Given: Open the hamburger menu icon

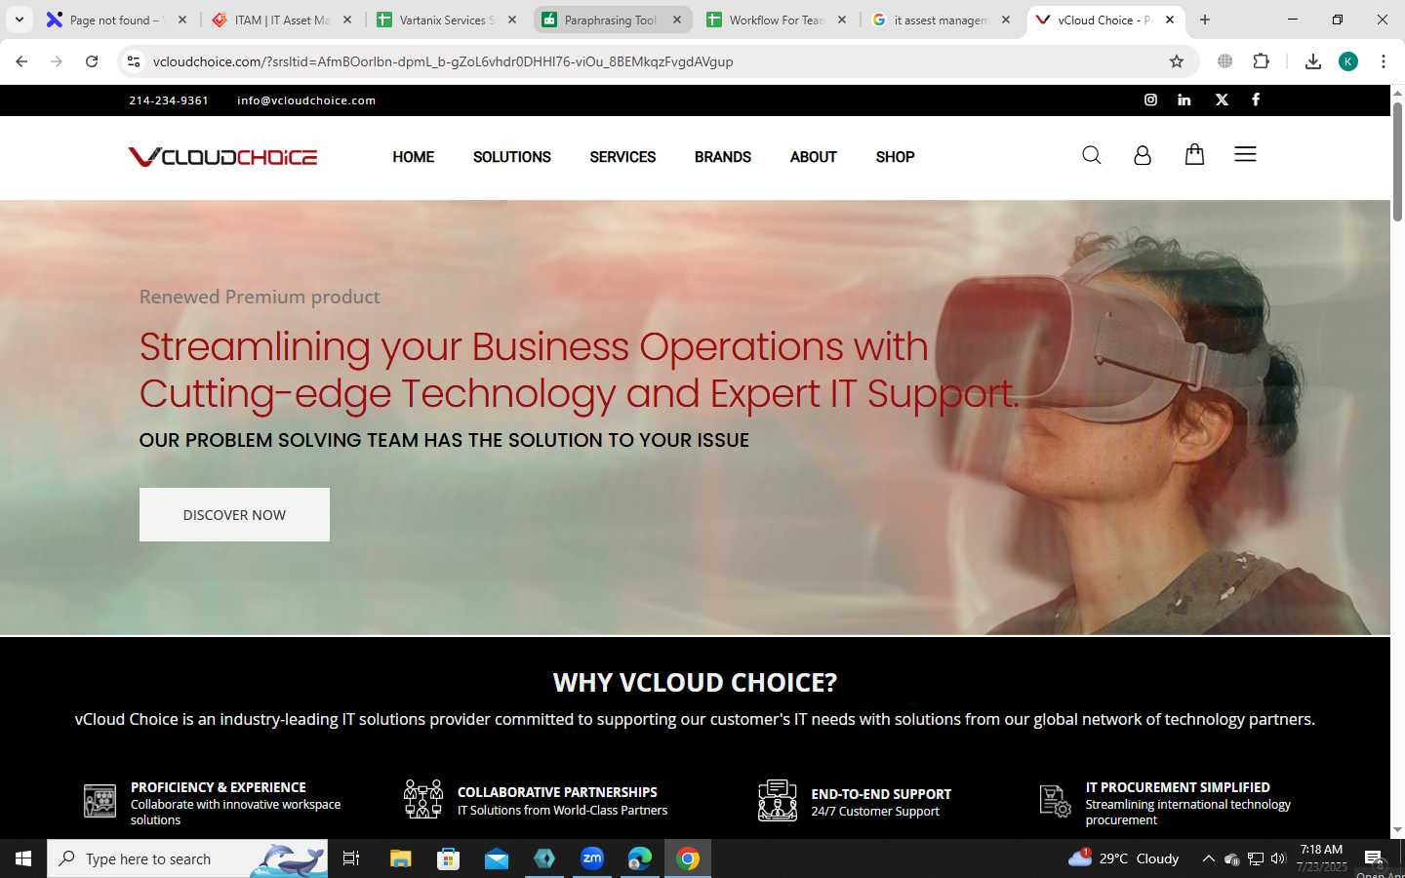Looking at the screenshot, I should coord(1245,154).
